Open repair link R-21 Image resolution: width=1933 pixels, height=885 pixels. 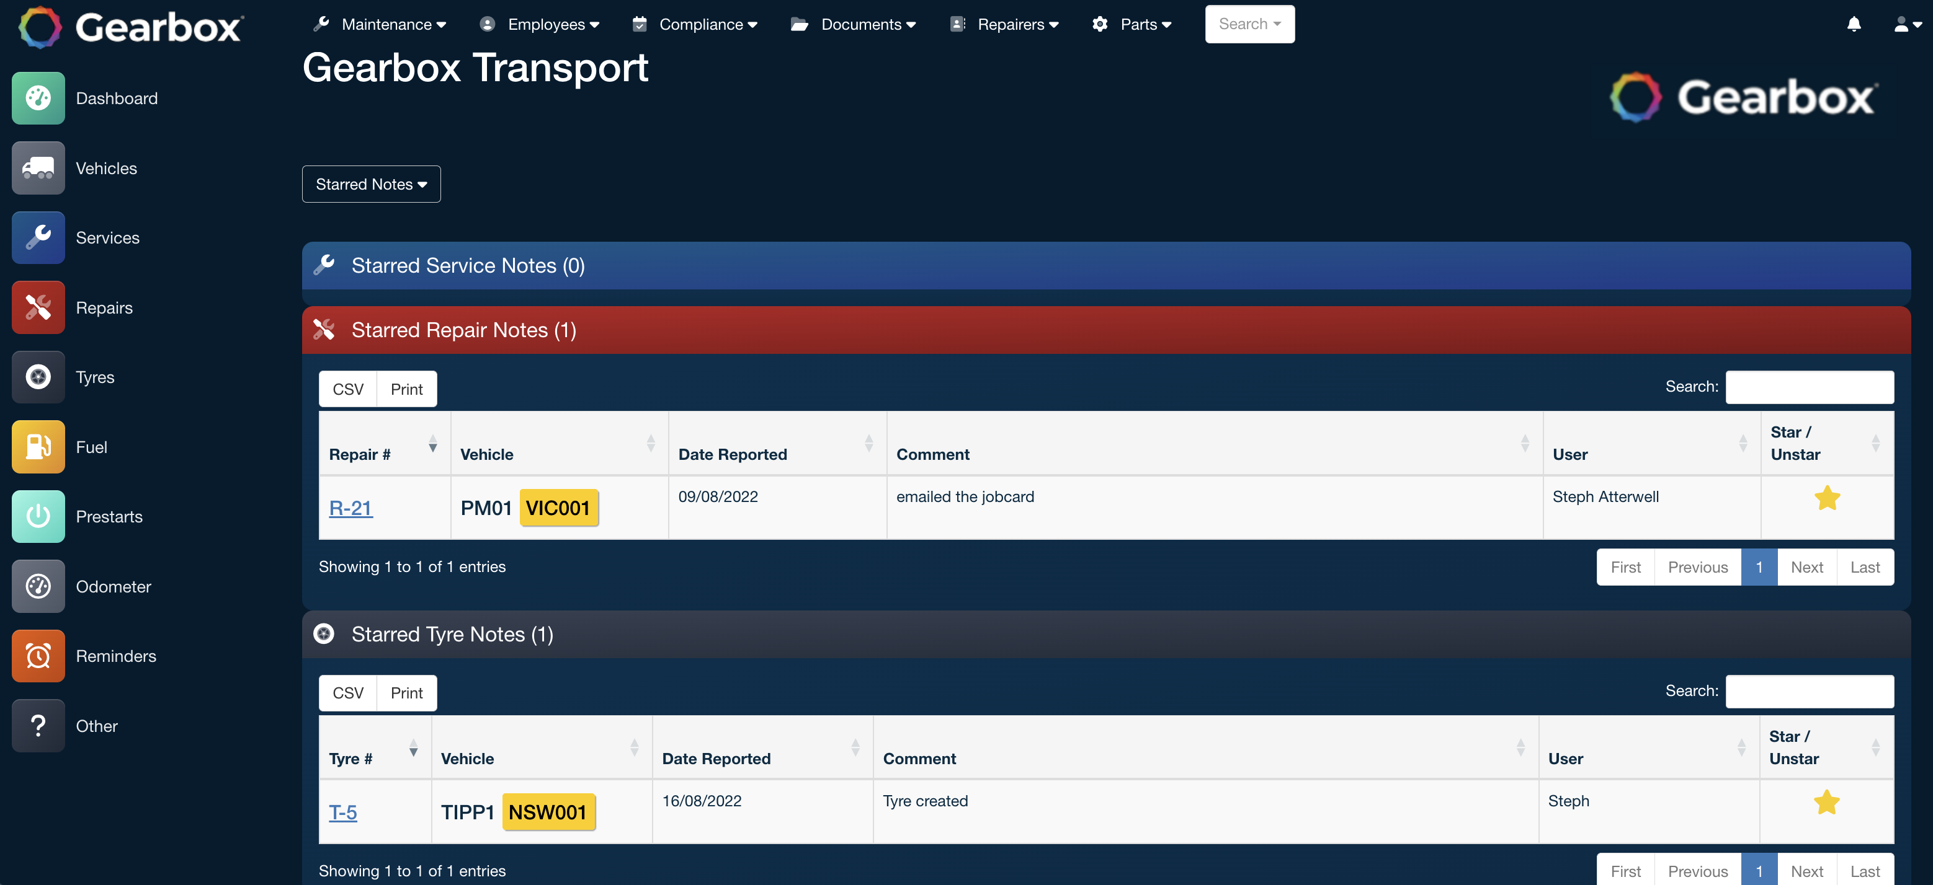coord(350,508)
